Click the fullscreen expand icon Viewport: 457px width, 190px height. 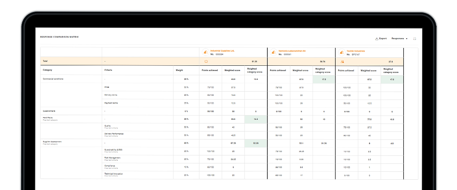click(x=414, y=38)
